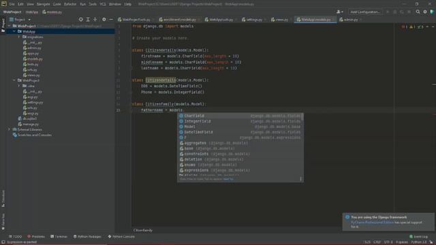This screenshot has width=436, height=245.
Task: Open Python Packages tool window
Action: click(x=87, y=237)
